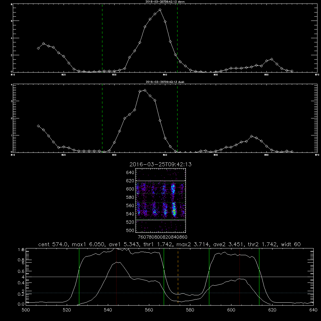Viewport: 321px width, 321px height.
Task: Click the '520' tick label on bottom plot x-axis
Action: point(67,310)
